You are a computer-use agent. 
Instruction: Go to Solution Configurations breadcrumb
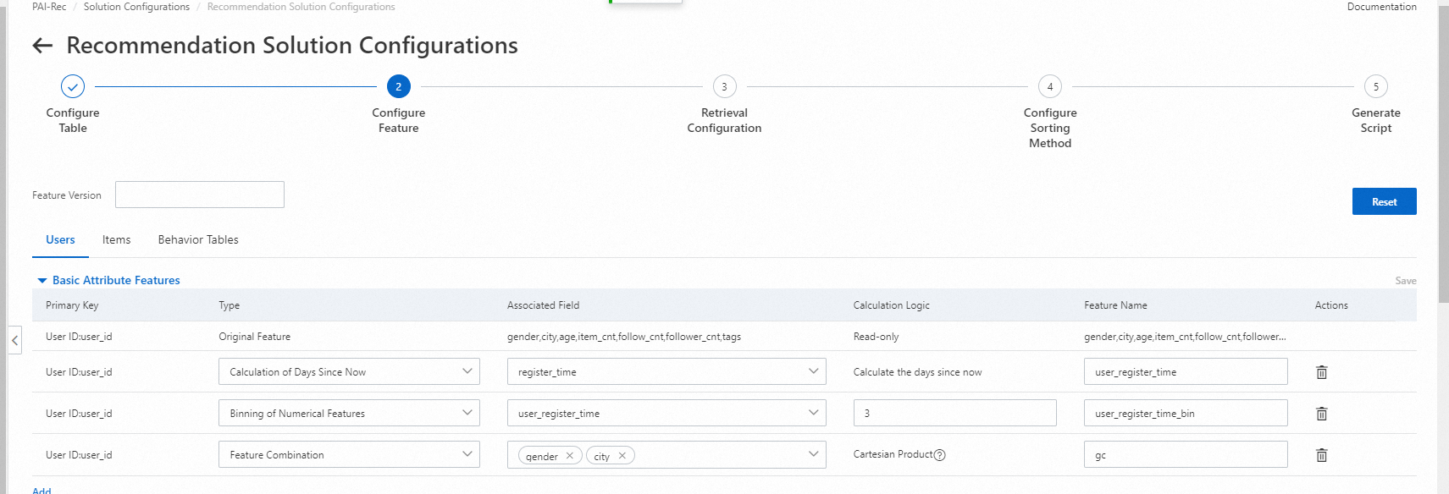136,7
